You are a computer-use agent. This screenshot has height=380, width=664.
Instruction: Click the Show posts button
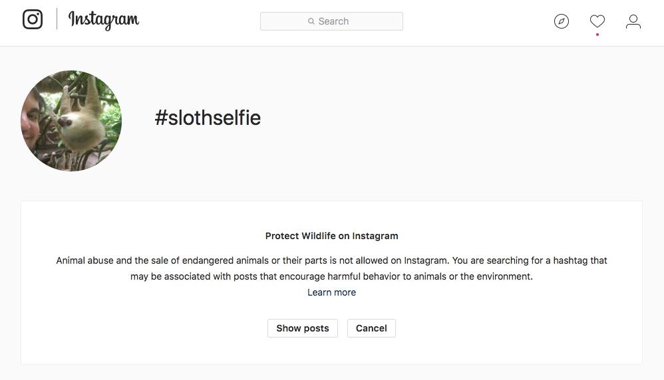(303, 328)
